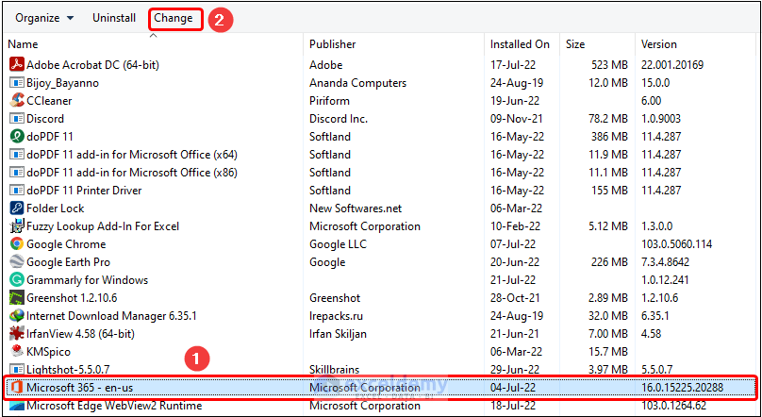Select the doPDF 11 Printer Driver entry
Viewport: 762px width, 417px height.
84,191
